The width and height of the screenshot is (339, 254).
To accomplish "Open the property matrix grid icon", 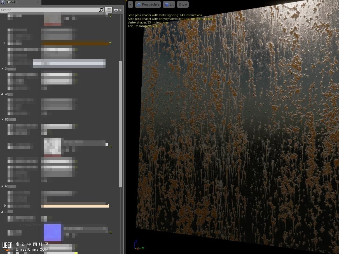I will [x=109, y=10].
